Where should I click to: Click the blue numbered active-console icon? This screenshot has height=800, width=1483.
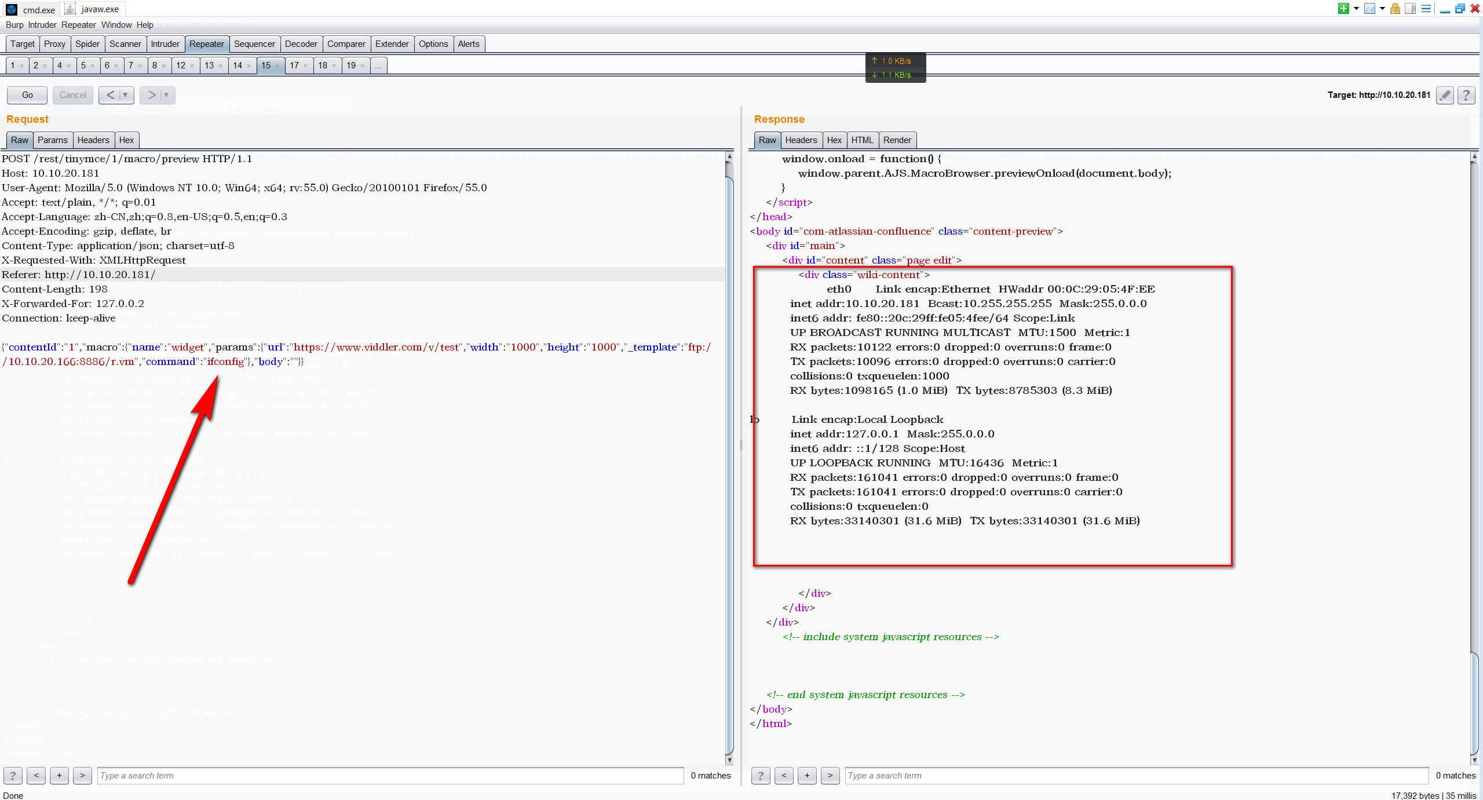point(1369,8)
